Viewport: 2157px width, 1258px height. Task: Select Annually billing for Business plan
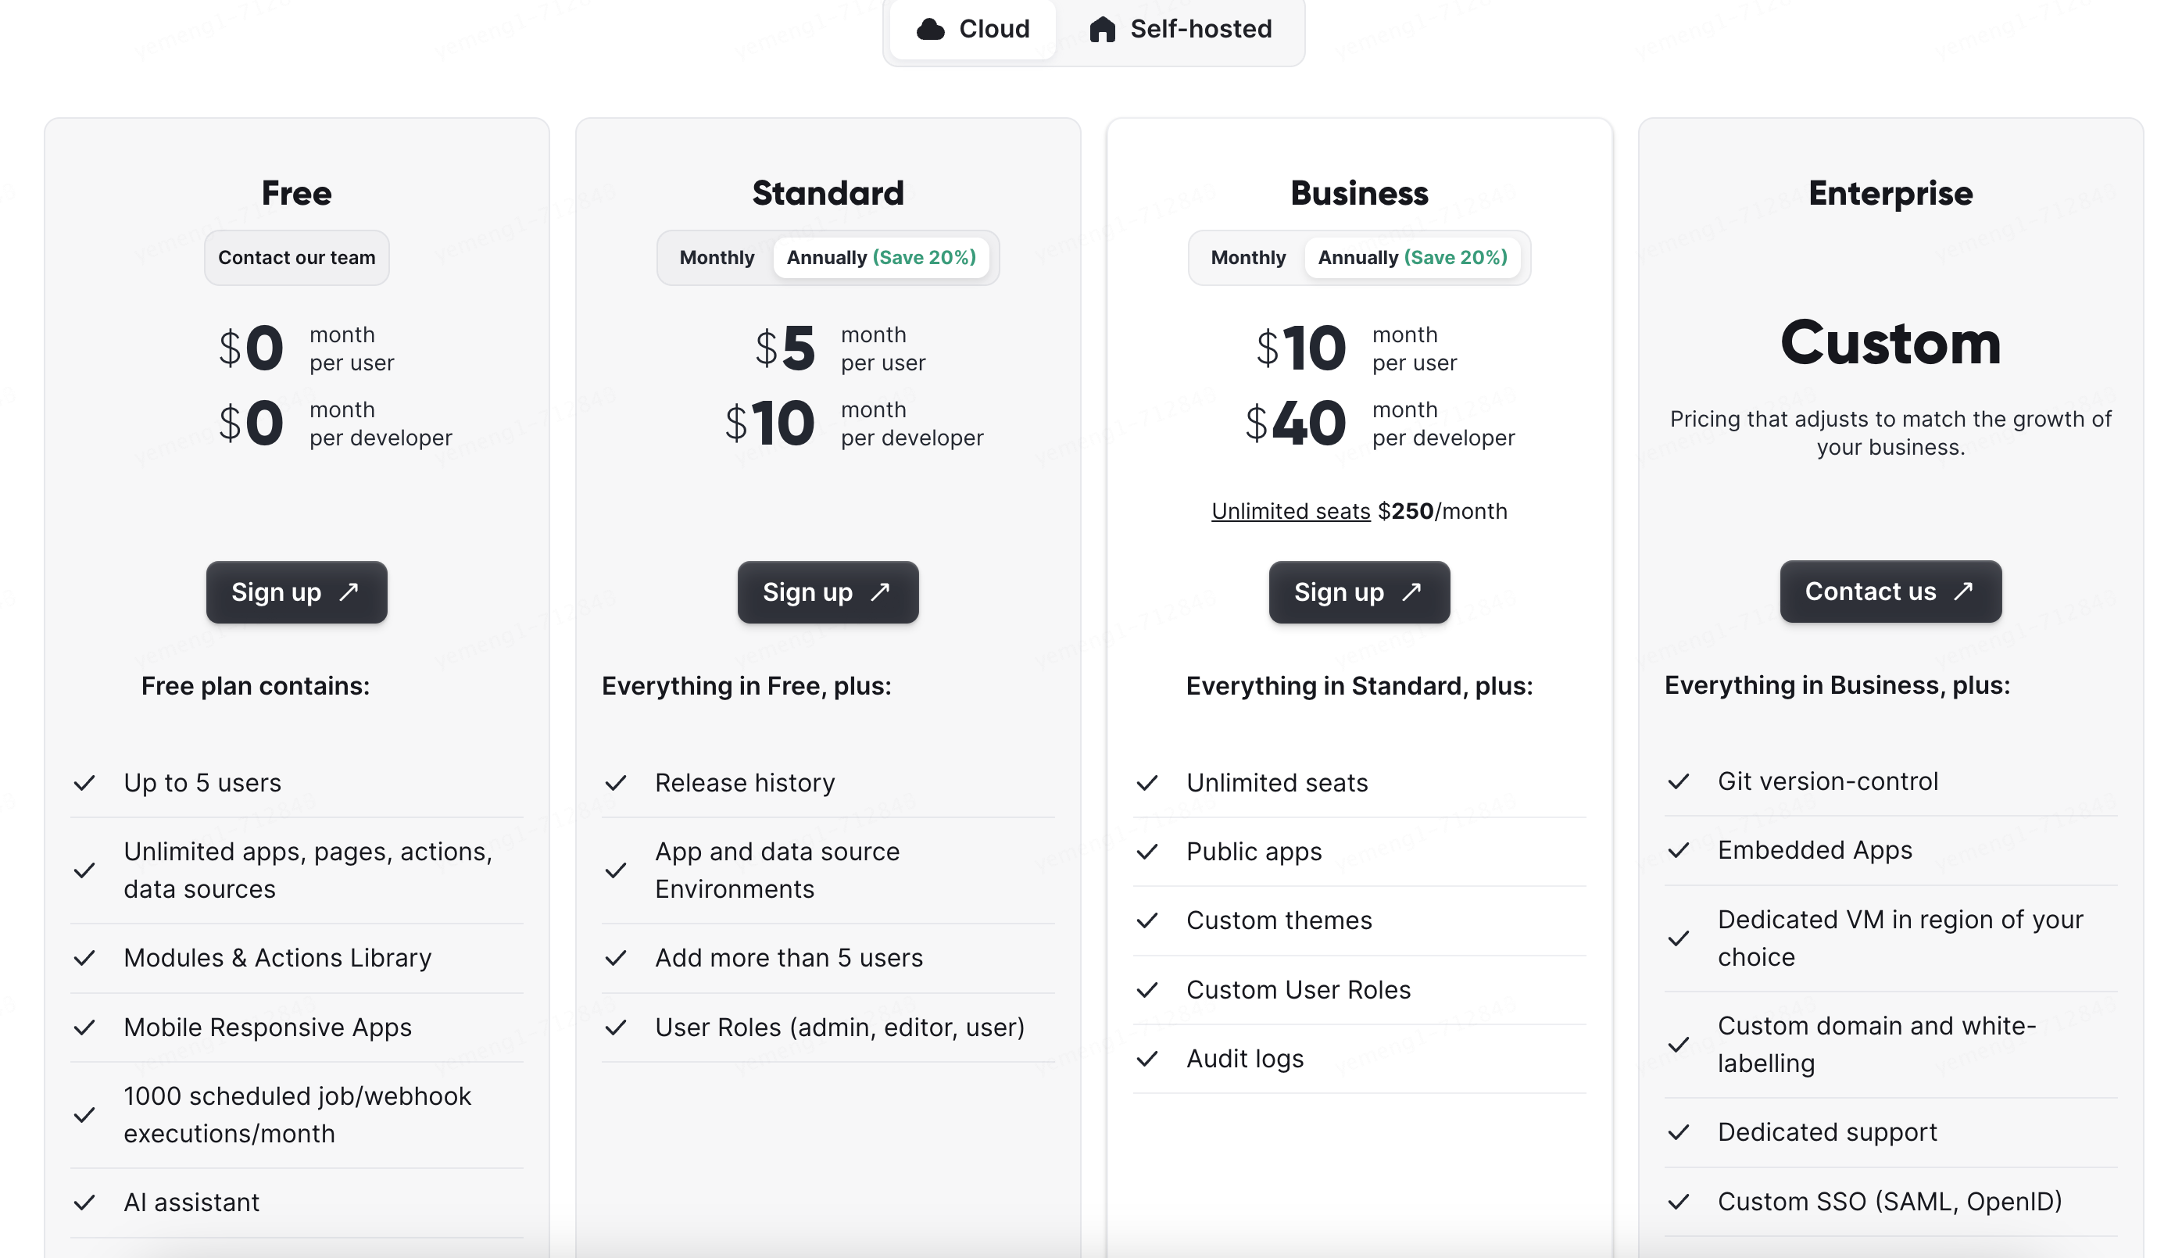[x=1412, y=258]
